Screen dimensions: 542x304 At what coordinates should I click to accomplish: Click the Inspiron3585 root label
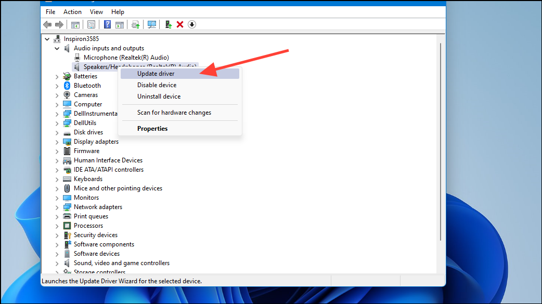coord(81,38)
